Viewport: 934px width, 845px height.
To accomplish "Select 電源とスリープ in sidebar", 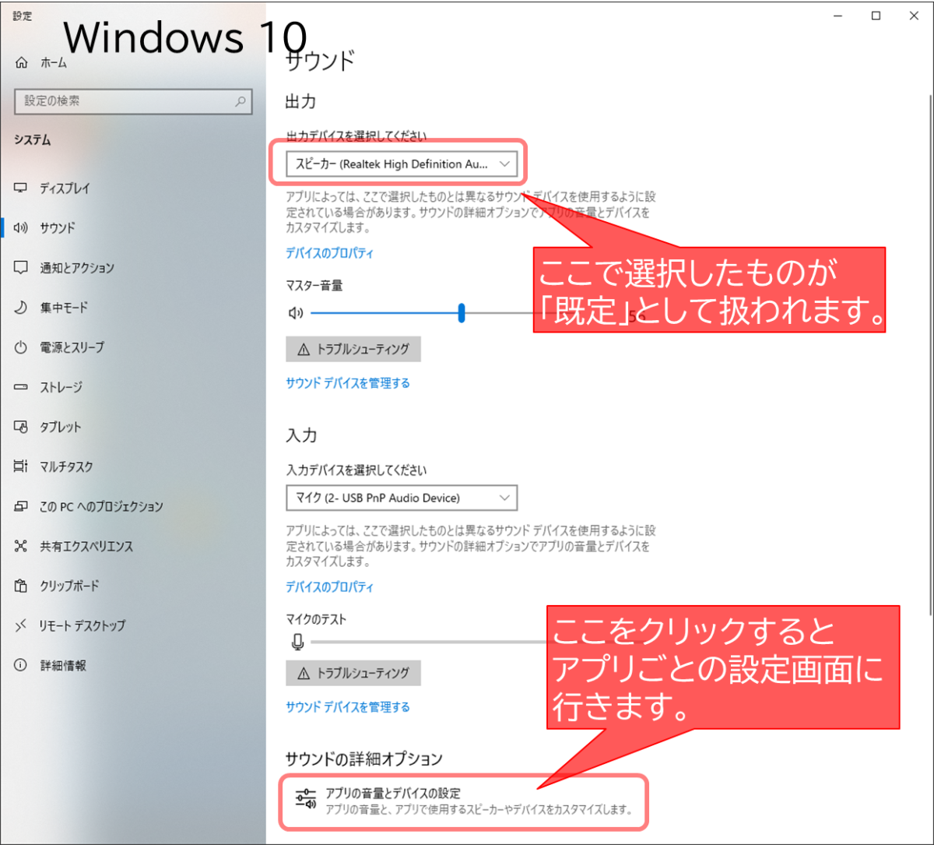I will tap(132, 347).
